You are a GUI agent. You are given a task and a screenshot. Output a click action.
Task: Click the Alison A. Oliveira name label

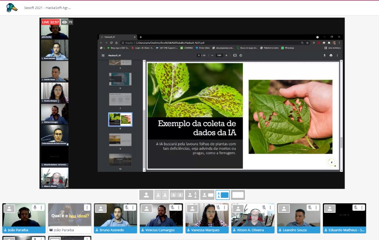[250, 230]
